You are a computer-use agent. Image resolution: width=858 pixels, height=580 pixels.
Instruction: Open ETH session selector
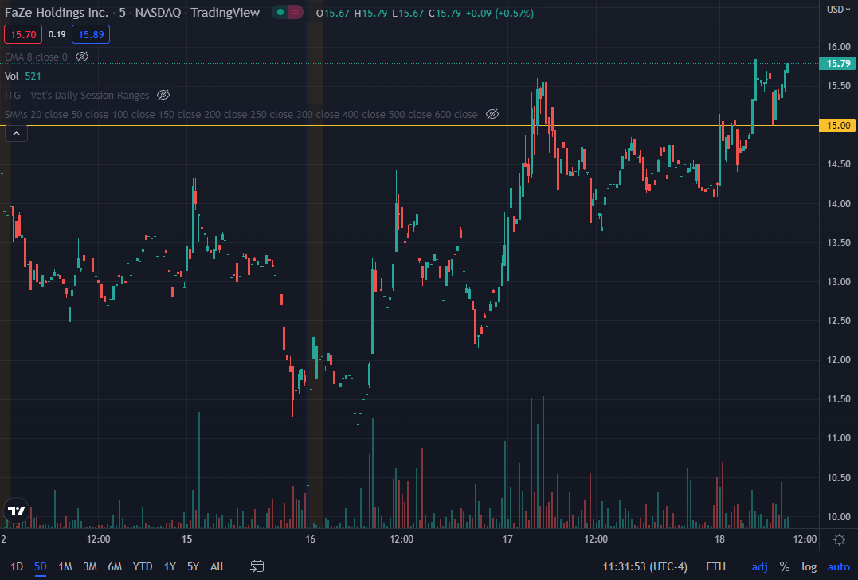coord(715,567)
